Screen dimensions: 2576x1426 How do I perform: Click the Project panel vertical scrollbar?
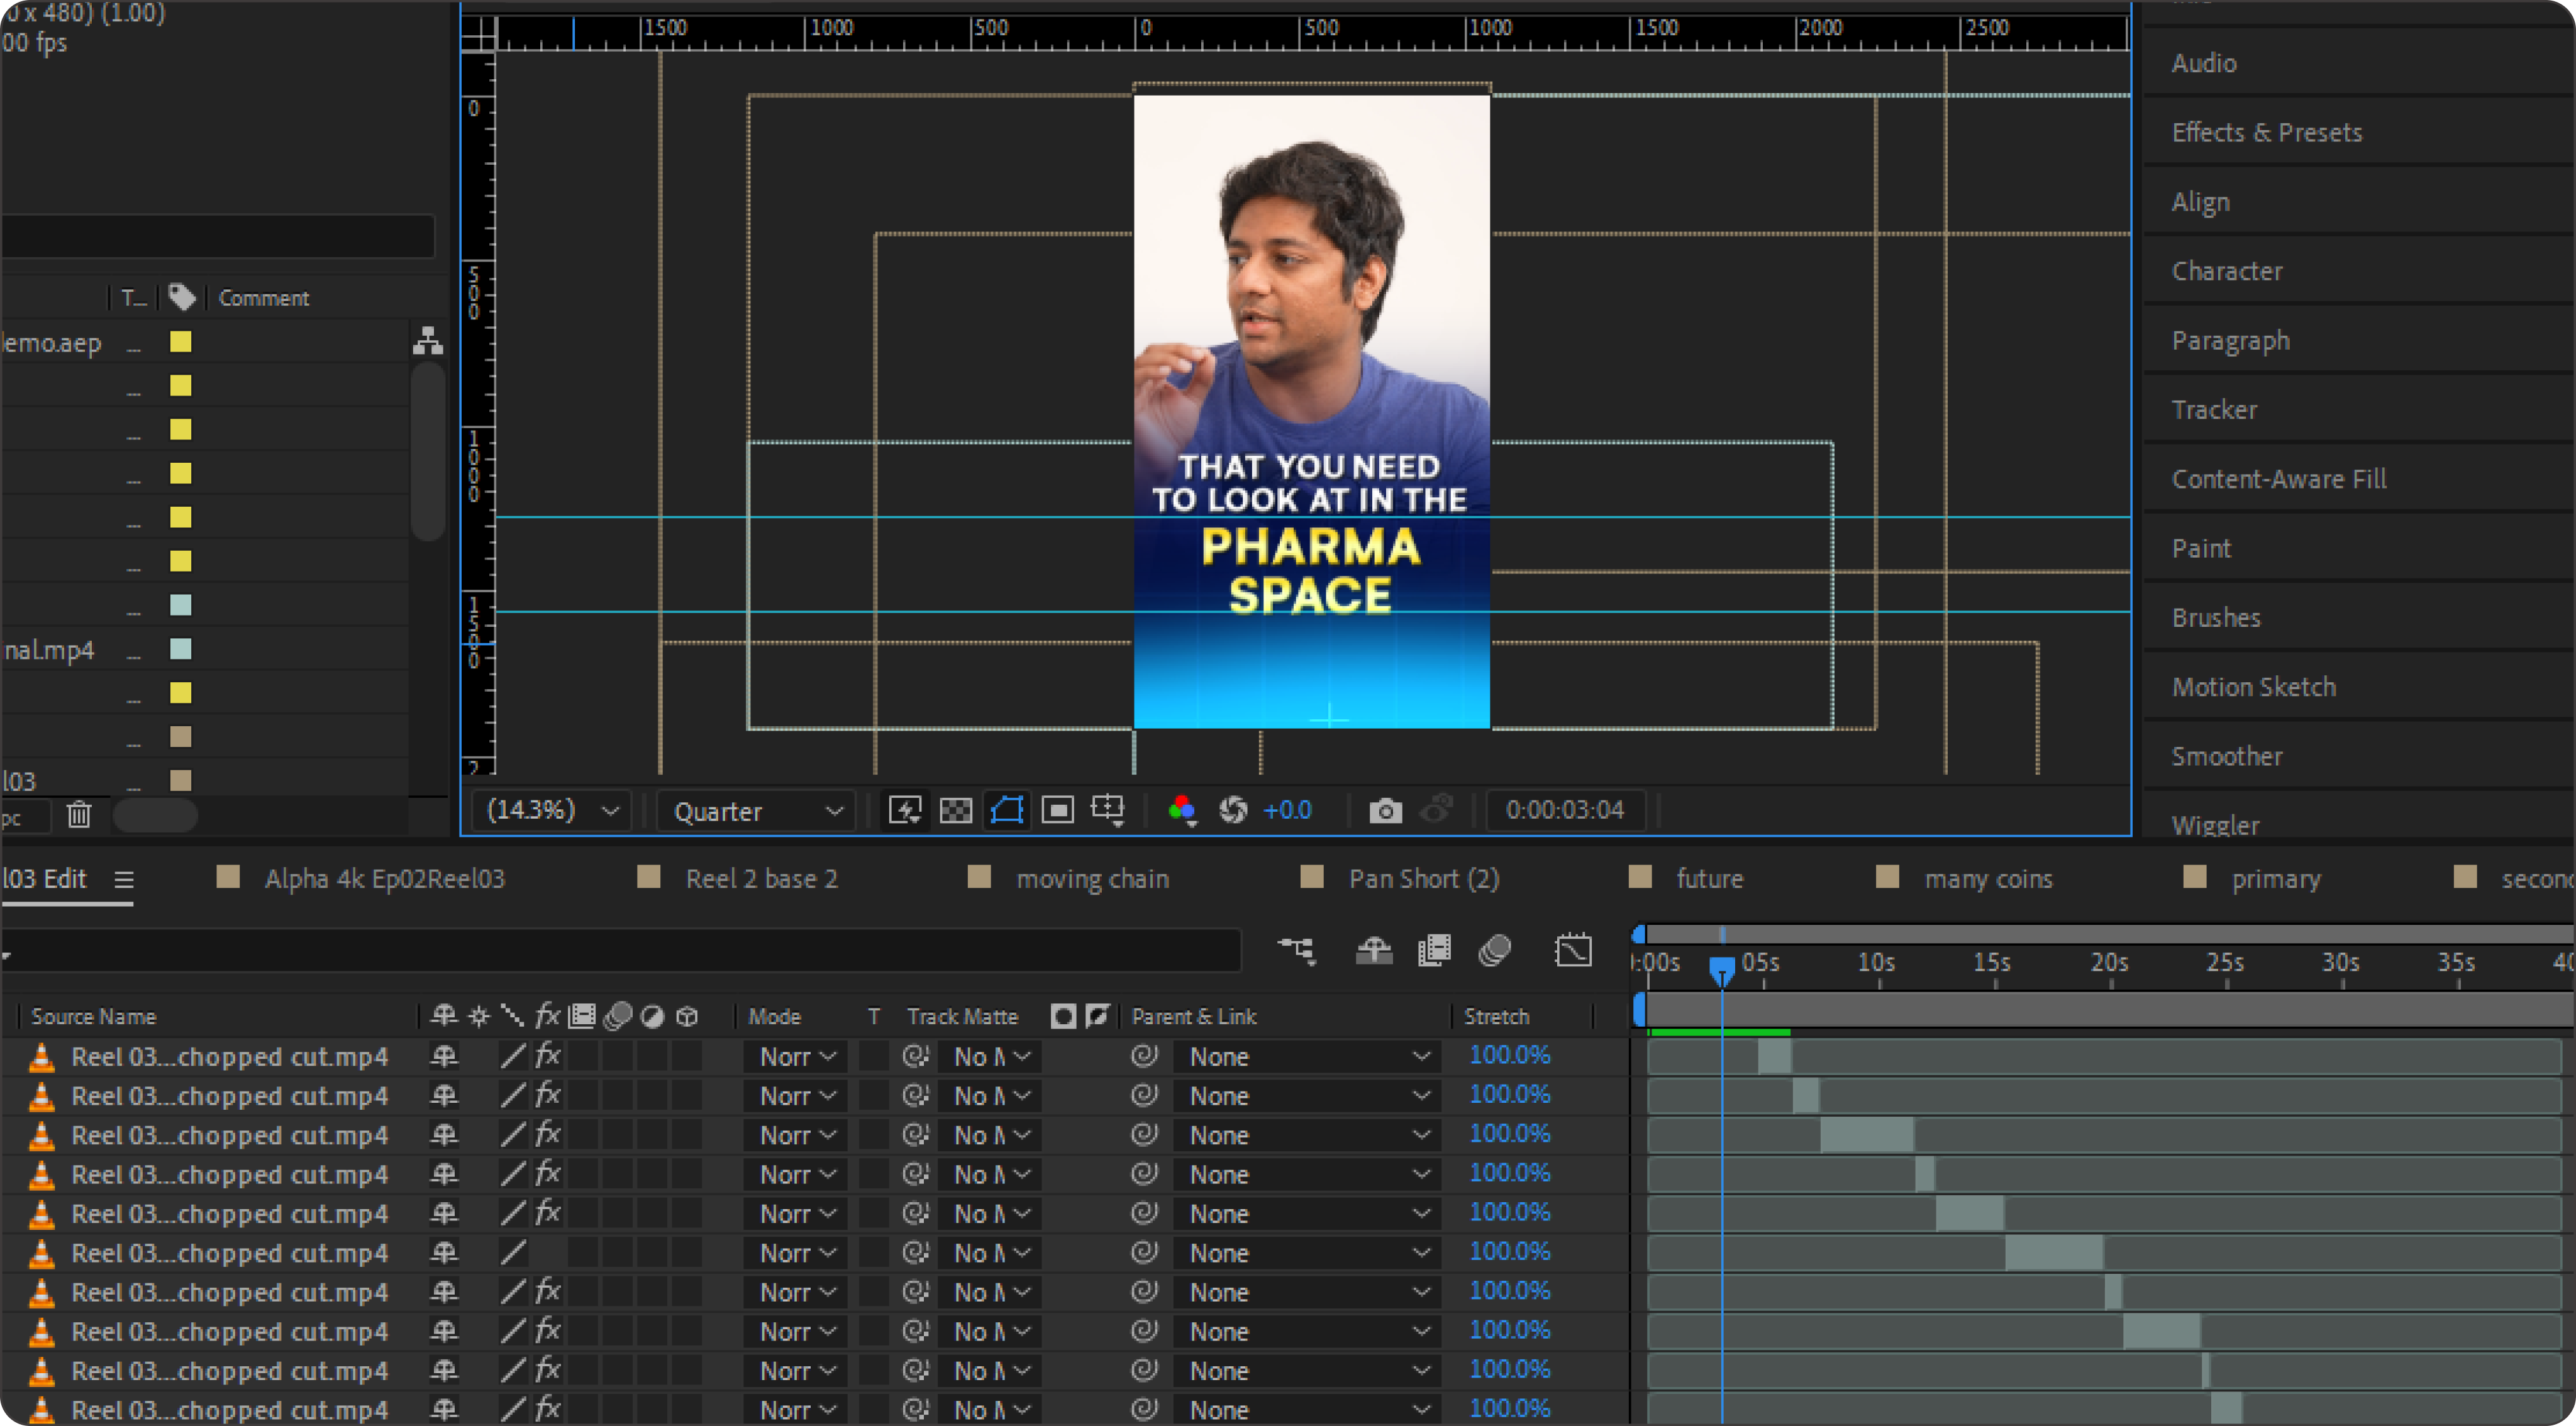pyautogui.click(x=428, y=451)
